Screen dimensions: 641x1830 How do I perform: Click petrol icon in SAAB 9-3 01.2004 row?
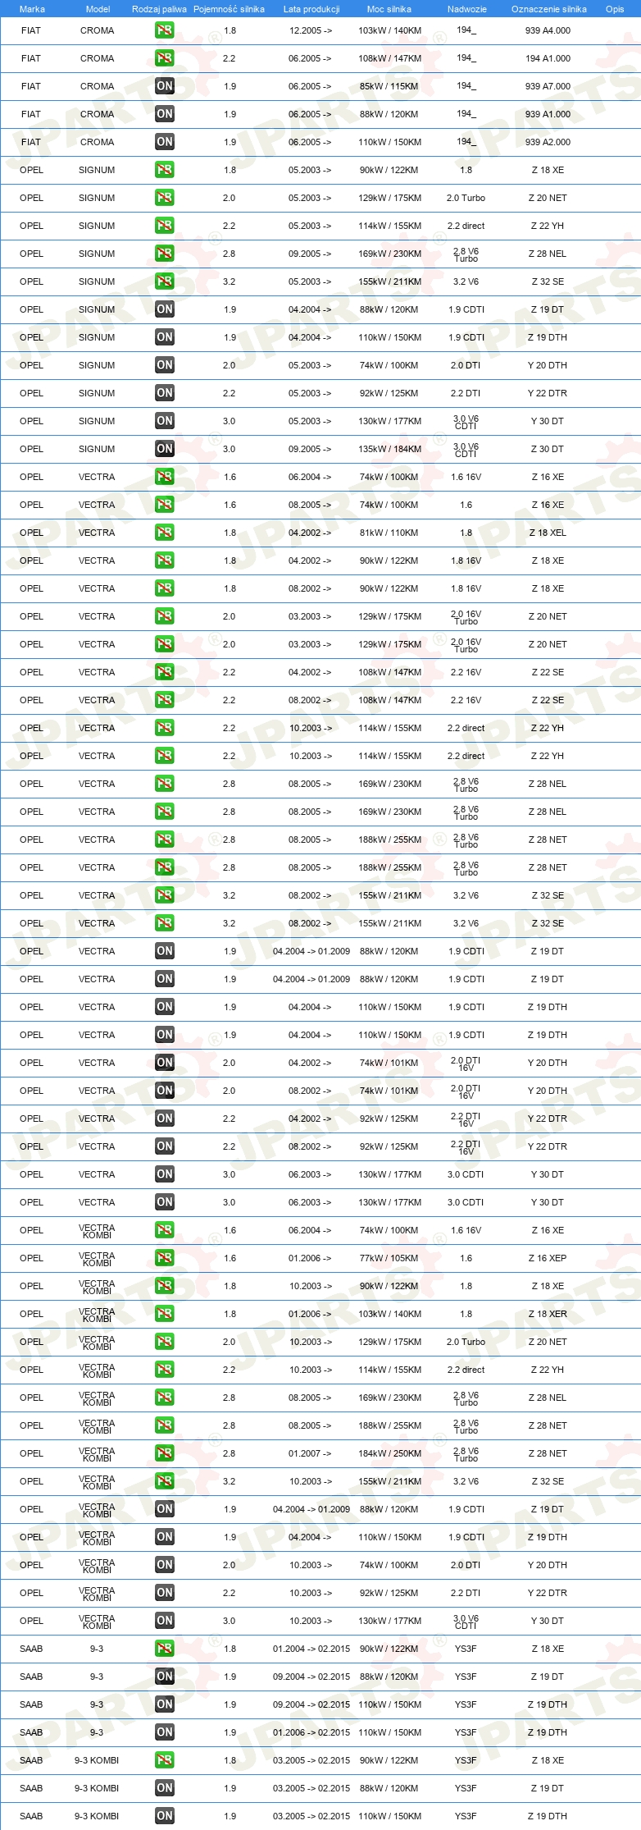pyautogui.click(x=165, y=1649)
